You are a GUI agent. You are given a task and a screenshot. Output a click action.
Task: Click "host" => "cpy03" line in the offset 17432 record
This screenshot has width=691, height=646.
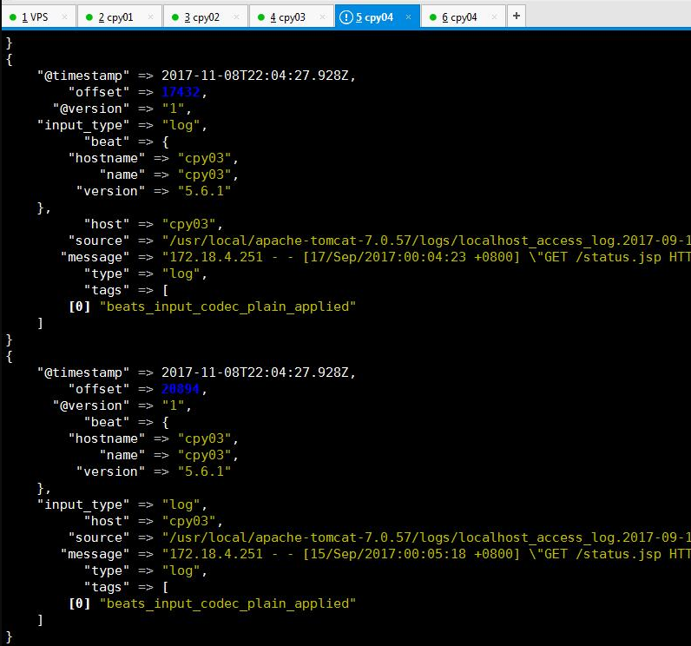click(154, 224)
